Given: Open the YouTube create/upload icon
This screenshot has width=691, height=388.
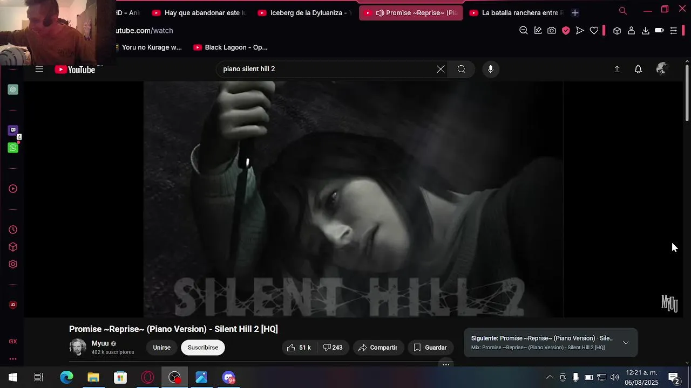Looking at the screenshot, I should pos(617,69).
